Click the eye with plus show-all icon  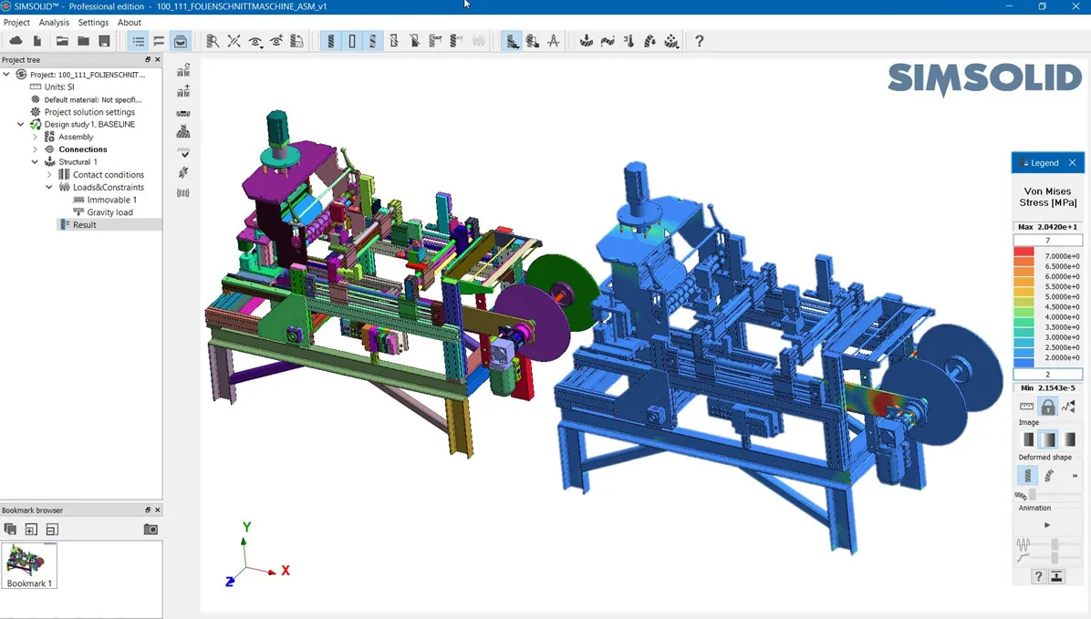(x=276, y=41)
